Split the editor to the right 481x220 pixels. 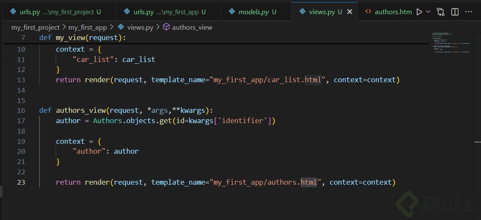pyautogui.click(x=455, y=12)
